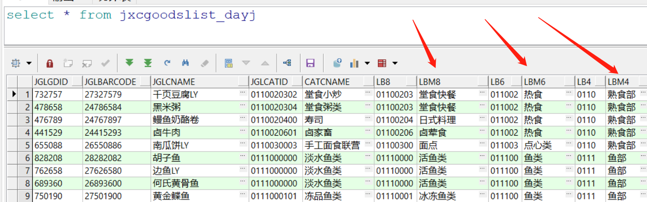Click category ID cell 0110020601

[x=276, y=132]
